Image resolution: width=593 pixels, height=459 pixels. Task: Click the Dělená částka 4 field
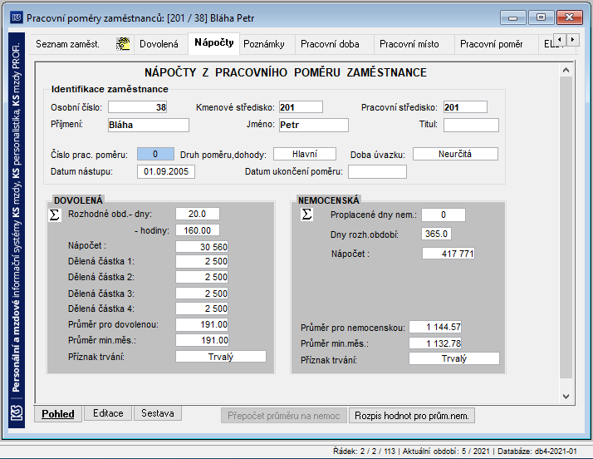pyautogui.click(x=202, y=308)
